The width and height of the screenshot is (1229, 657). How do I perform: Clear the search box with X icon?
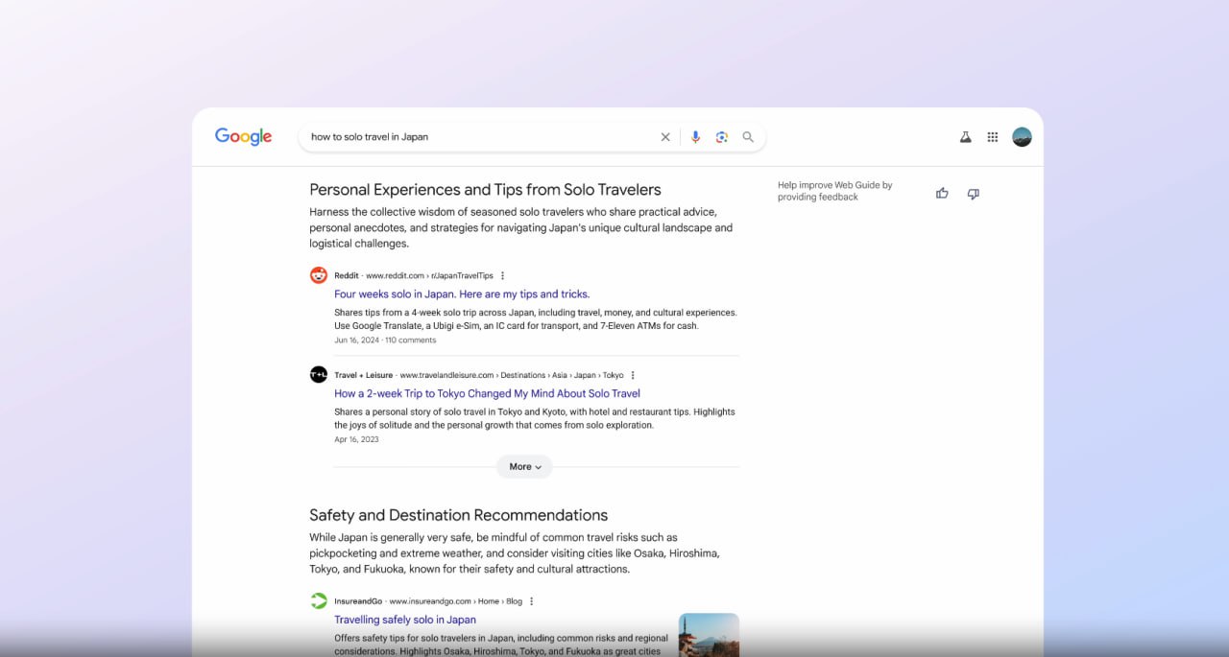pyautogui.click(x=665, y=137)
